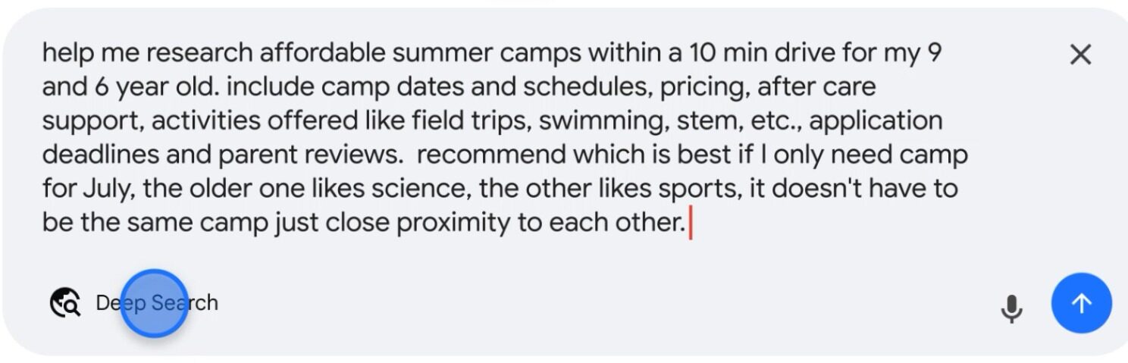Click the Deep Search globe magnifier icon

point(65,303)
